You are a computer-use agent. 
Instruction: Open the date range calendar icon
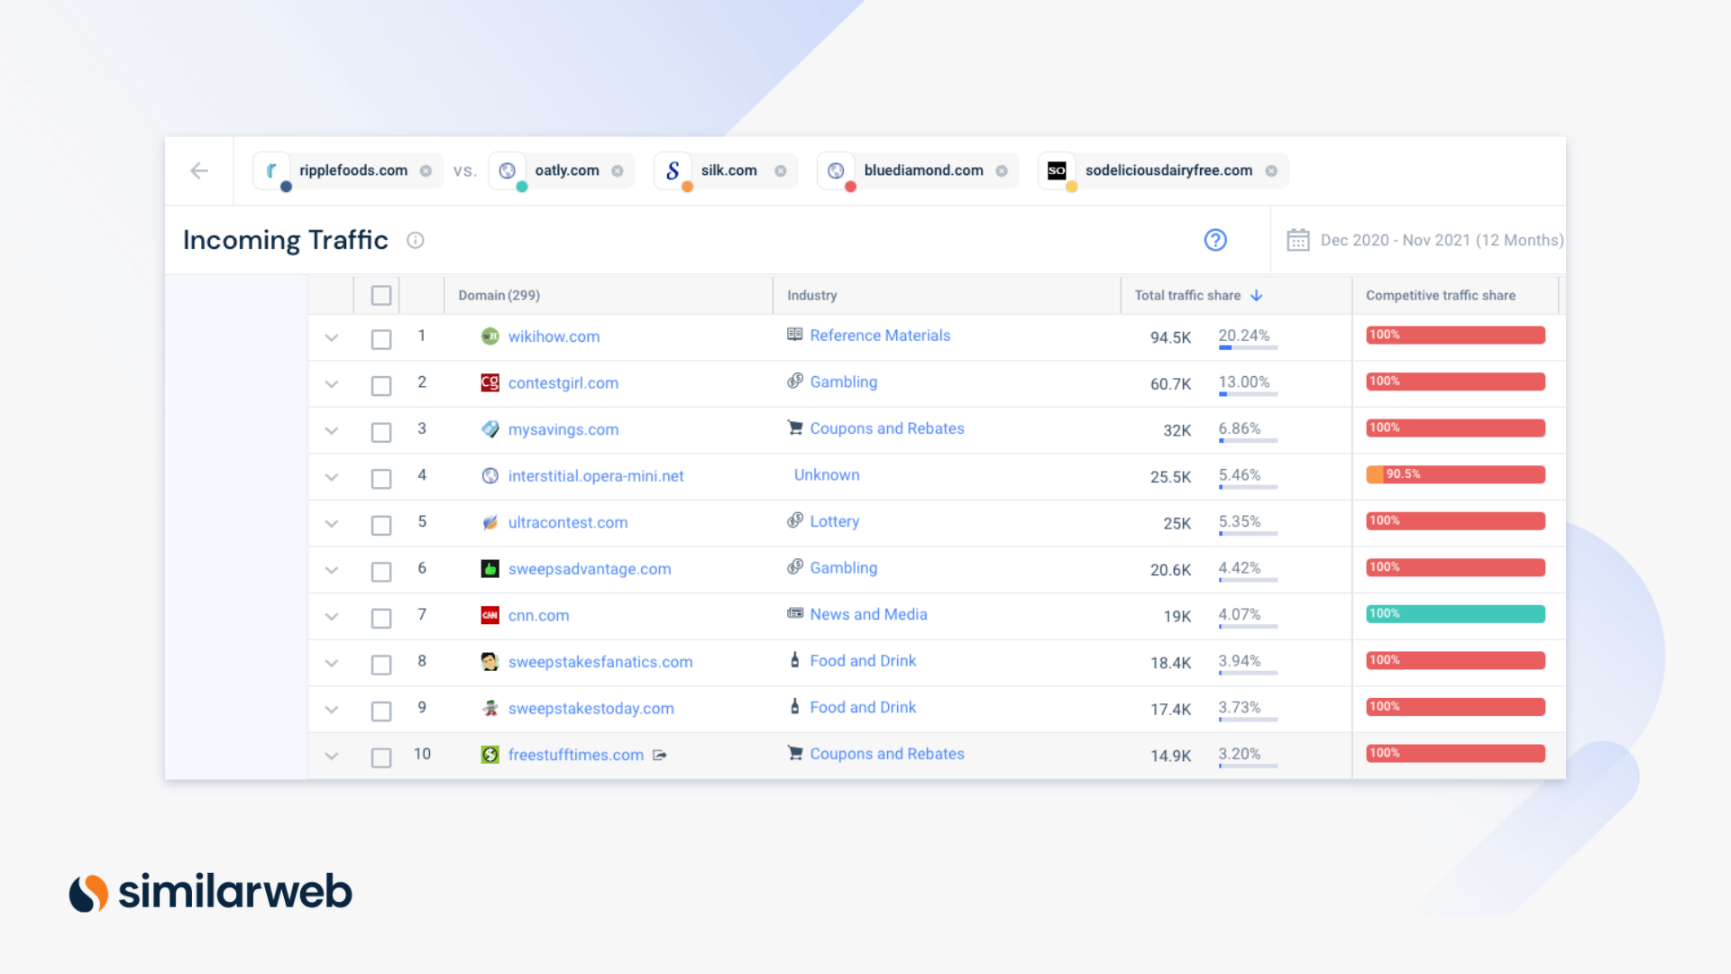pos(1298,240)
